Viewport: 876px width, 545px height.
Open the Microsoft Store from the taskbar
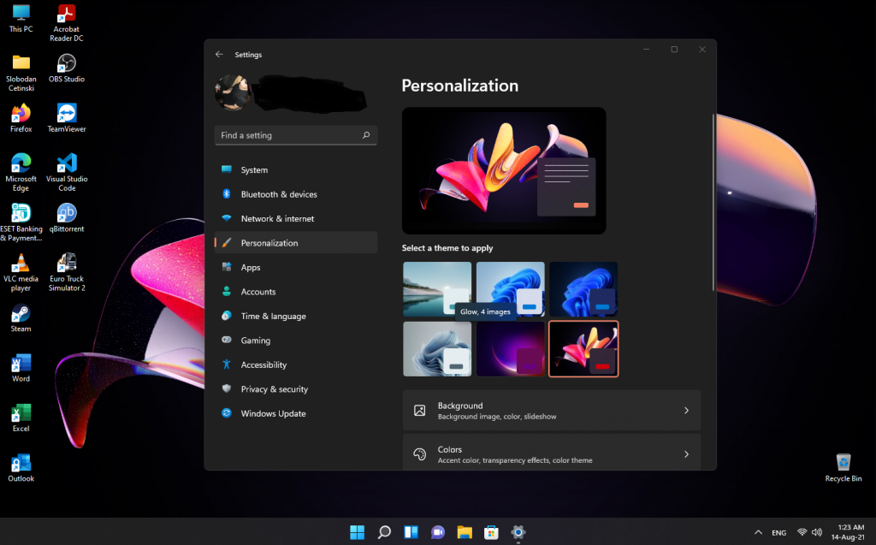pos(491,532)
